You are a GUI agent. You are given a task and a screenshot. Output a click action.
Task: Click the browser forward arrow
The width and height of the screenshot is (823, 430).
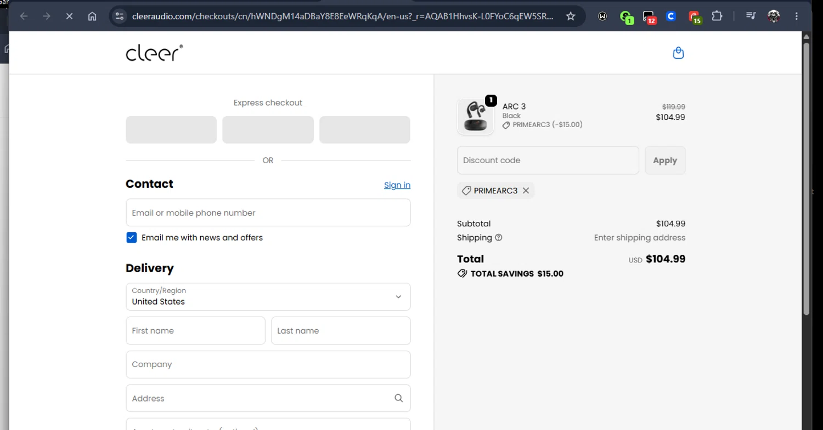(47, 16)
